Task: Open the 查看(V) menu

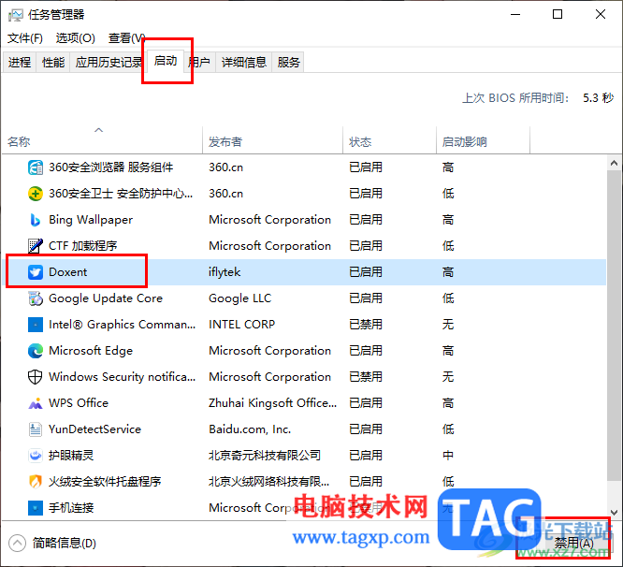Action: click(126, 38)
